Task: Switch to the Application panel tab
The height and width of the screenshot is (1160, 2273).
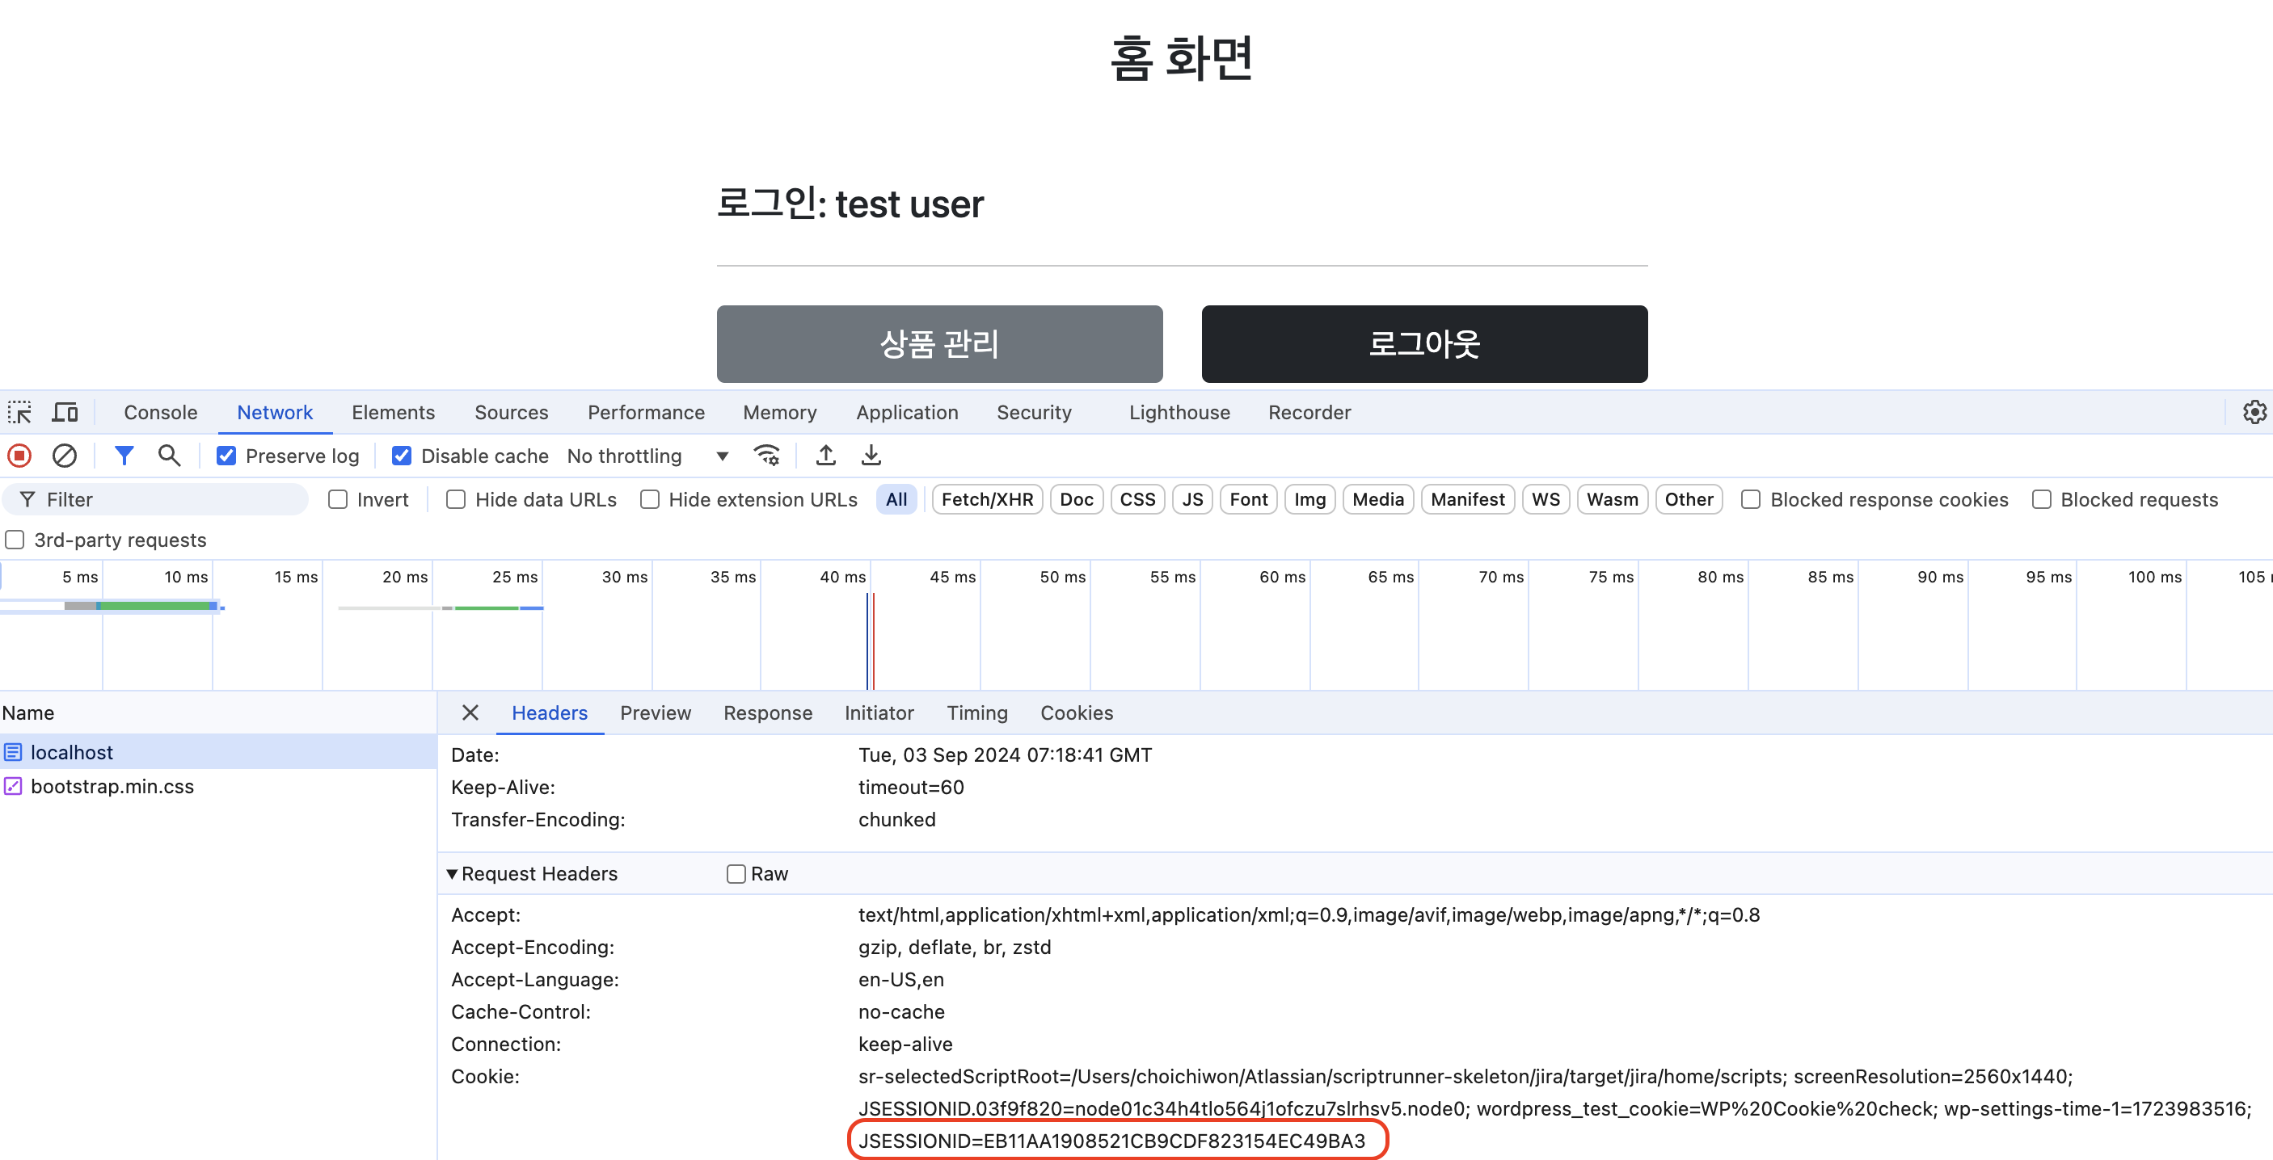Action: click(906, 412)
